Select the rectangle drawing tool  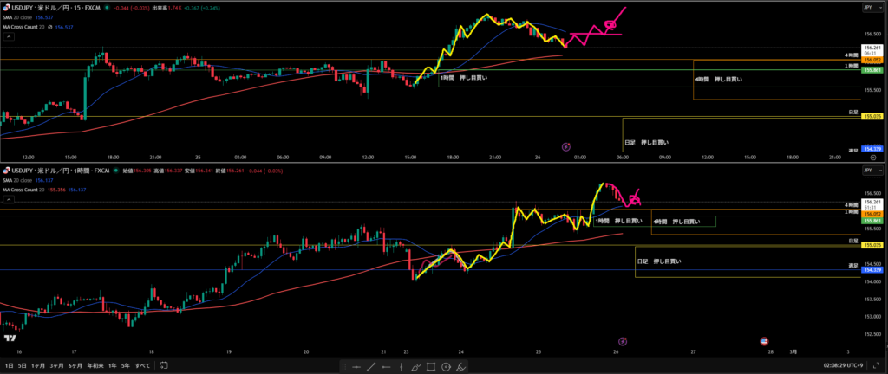point(431,367)
